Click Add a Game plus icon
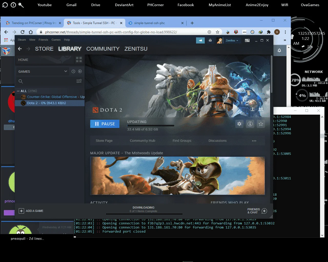The height and width of the screenshot is (262, 328). [22, 211]
